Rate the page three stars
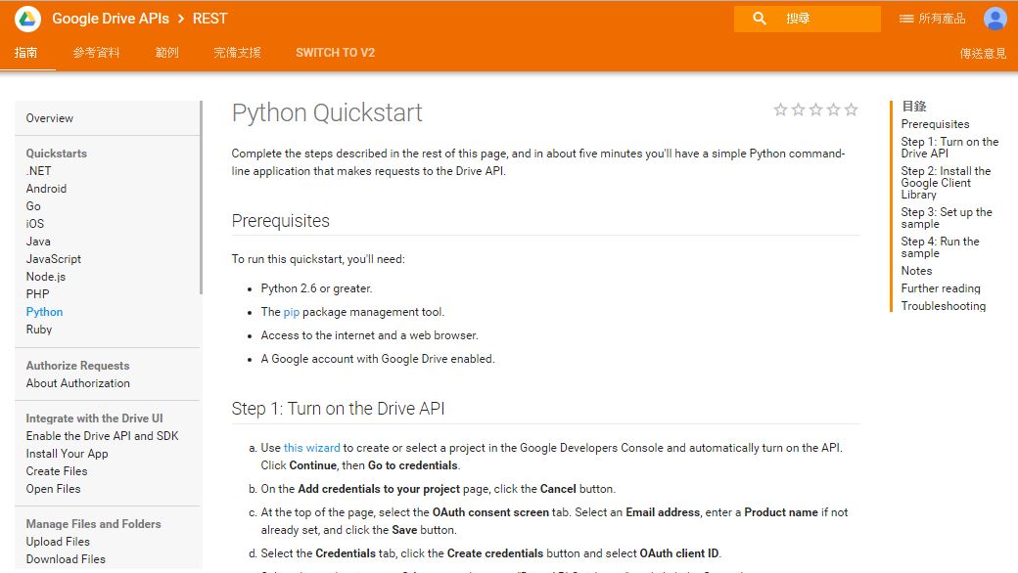1018x573 pixels. pos(815,110)
